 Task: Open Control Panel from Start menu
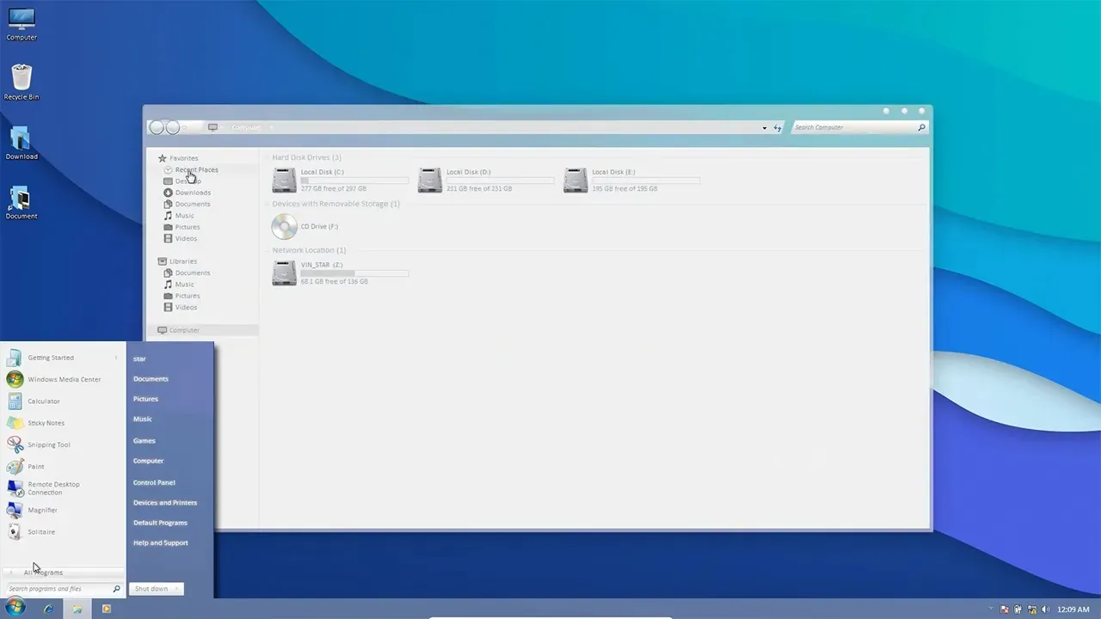(x=154, y=482)
